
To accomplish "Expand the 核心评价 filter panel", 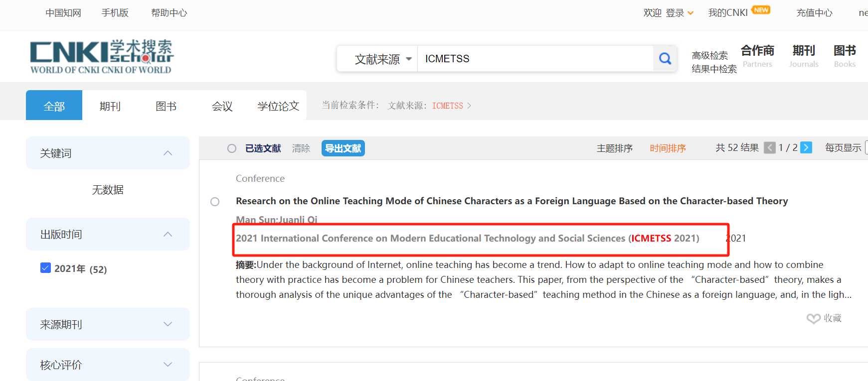I will [168, 365].
